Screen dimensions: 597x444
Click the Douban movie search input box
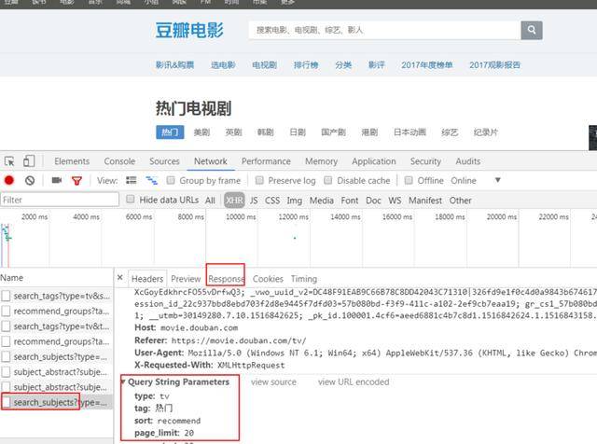384,30
